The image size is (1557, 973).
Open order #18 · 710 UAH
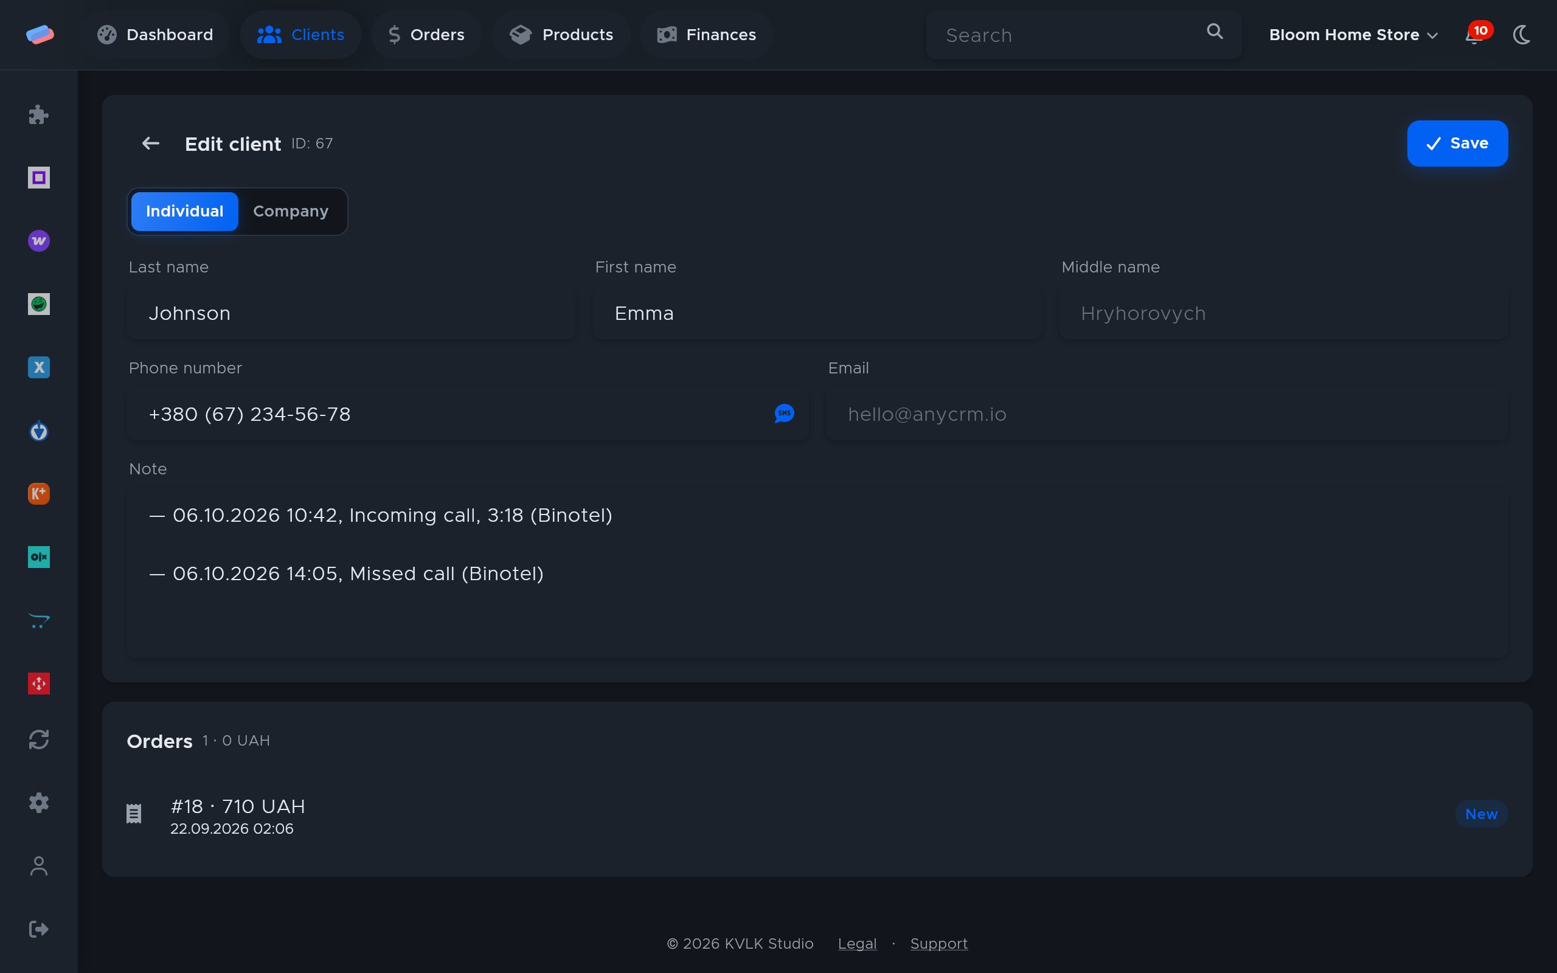817,815
